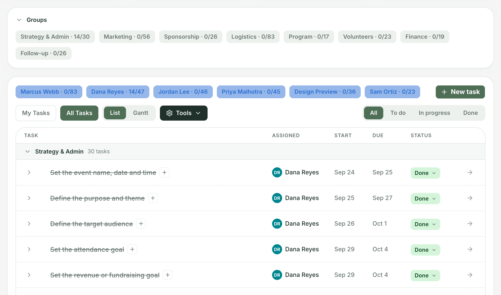Screen dimensions: 501x295
Task: Expand the Set the revenue or fundraising goal row
Action: click(29, 275)
